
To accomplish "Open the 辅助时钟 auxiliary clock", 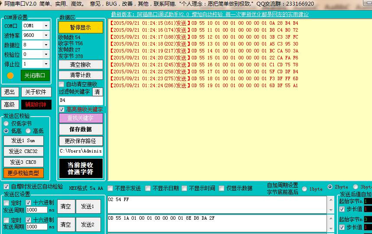I will pyautogui.click(x=36, y=105).
